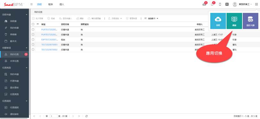This screenshot has height=119, width=260.
Task: Open the nine-dot application switcher grid
Action: point(256,4)
